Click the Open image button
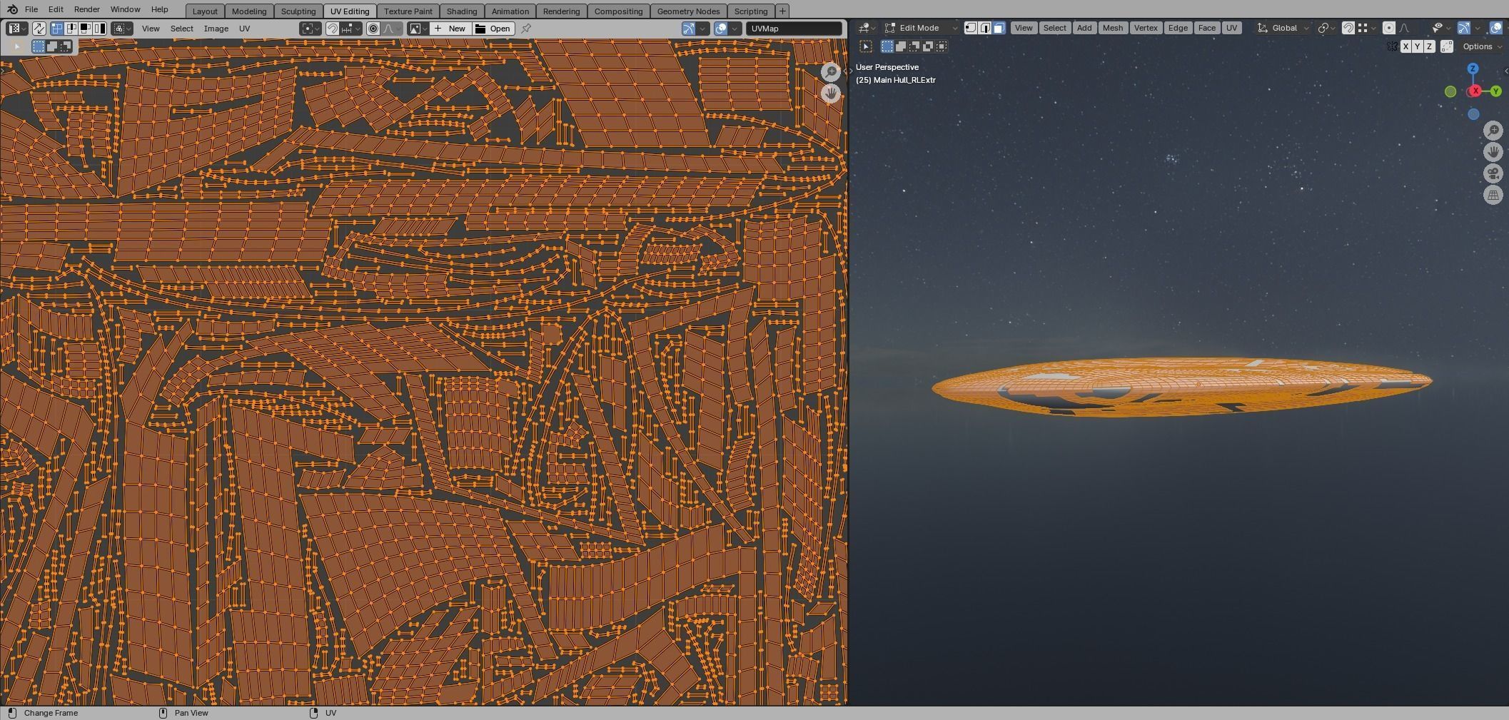The image size is (1509, 720). [x=493, y=29]
